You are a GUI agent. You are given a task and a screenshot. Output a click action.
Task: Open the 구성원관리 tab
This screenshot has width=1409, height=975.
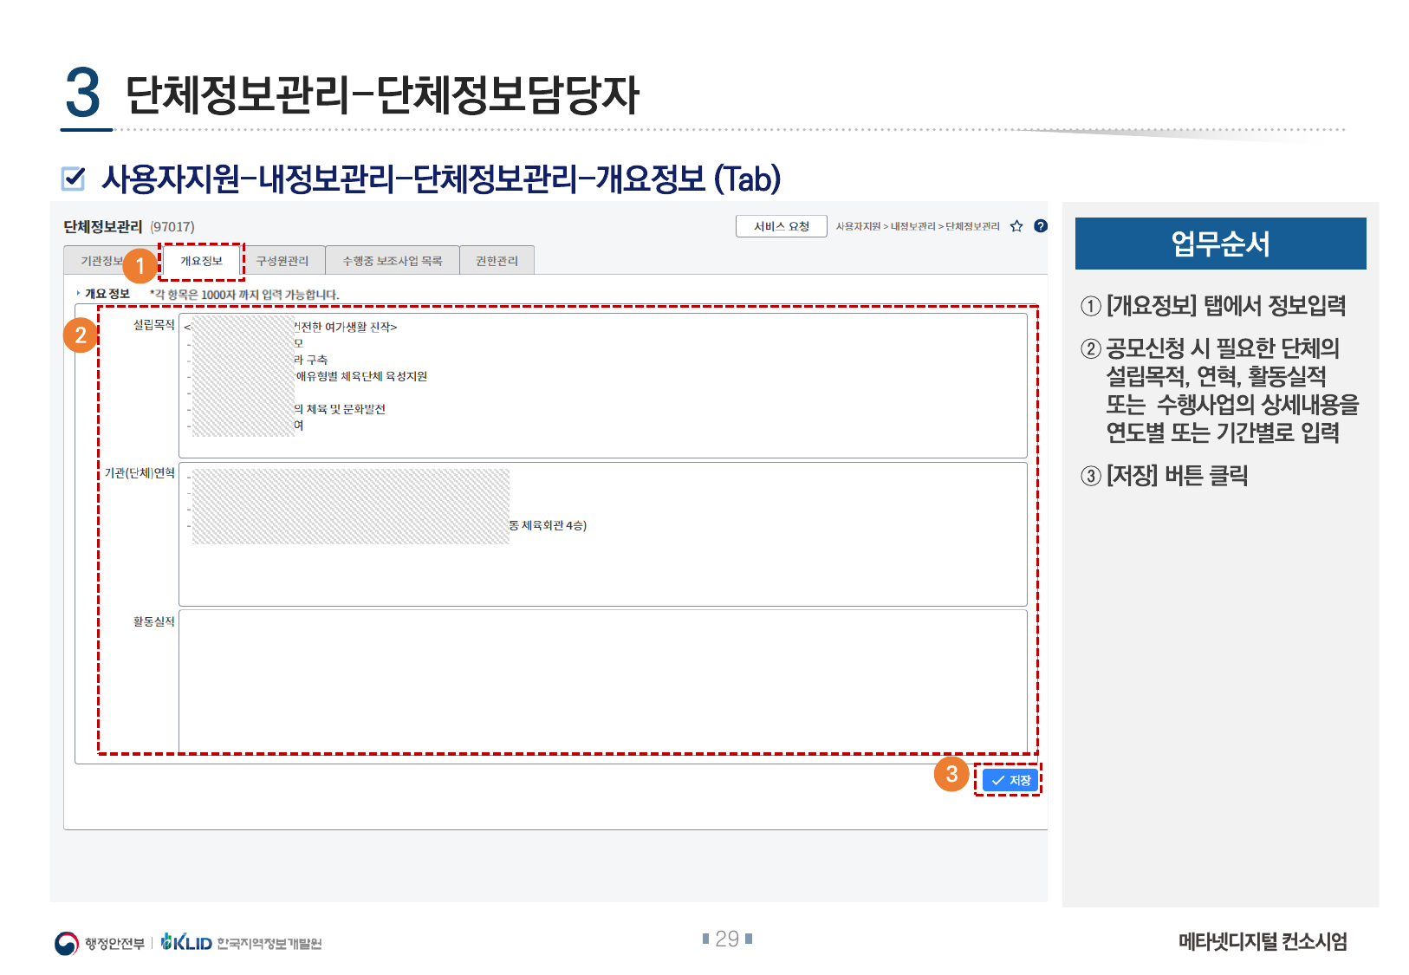(x=282, y=261)
